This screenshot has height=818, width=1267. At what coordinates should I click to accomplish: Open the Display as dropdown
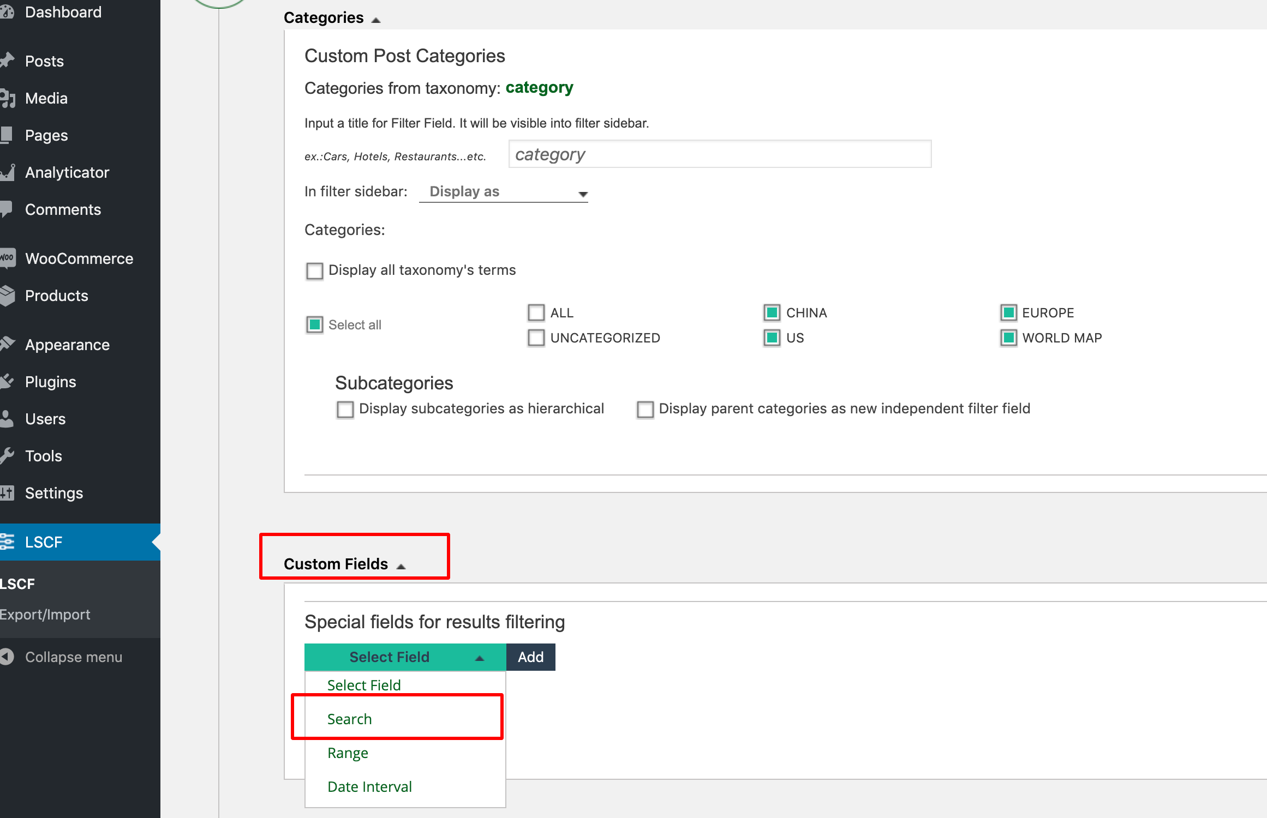pyautogui.click(x=504, y=192)
